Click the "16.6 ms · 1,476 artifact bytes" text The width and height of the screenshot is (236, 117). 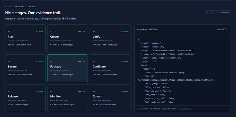19,45
